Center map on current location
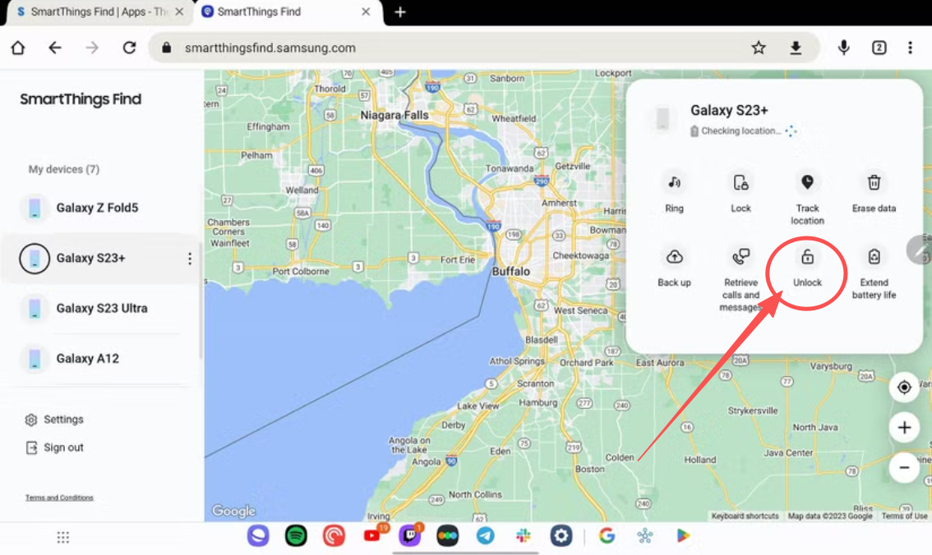 click(x=904, y=387)
